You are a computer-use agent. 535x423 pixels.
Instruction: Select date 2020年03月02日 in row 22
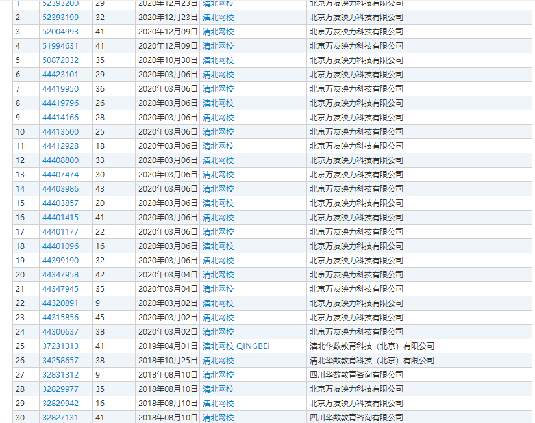[x=168, y=303]
